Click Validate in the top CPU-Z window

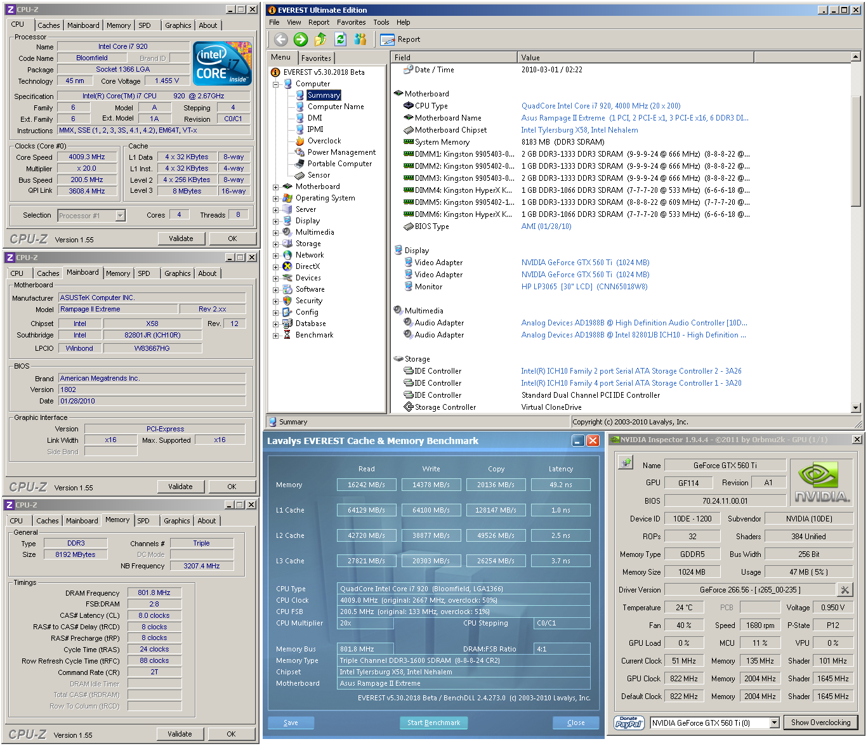(x=181, y=239)
